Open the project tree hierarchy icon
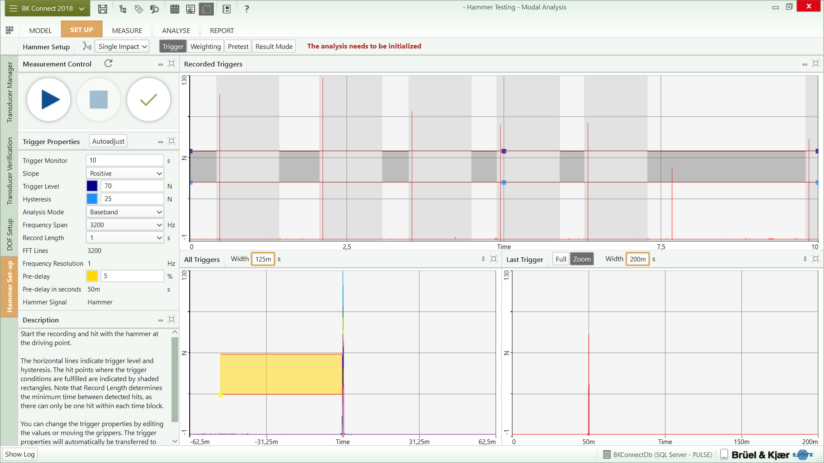 tap(123, 9)
